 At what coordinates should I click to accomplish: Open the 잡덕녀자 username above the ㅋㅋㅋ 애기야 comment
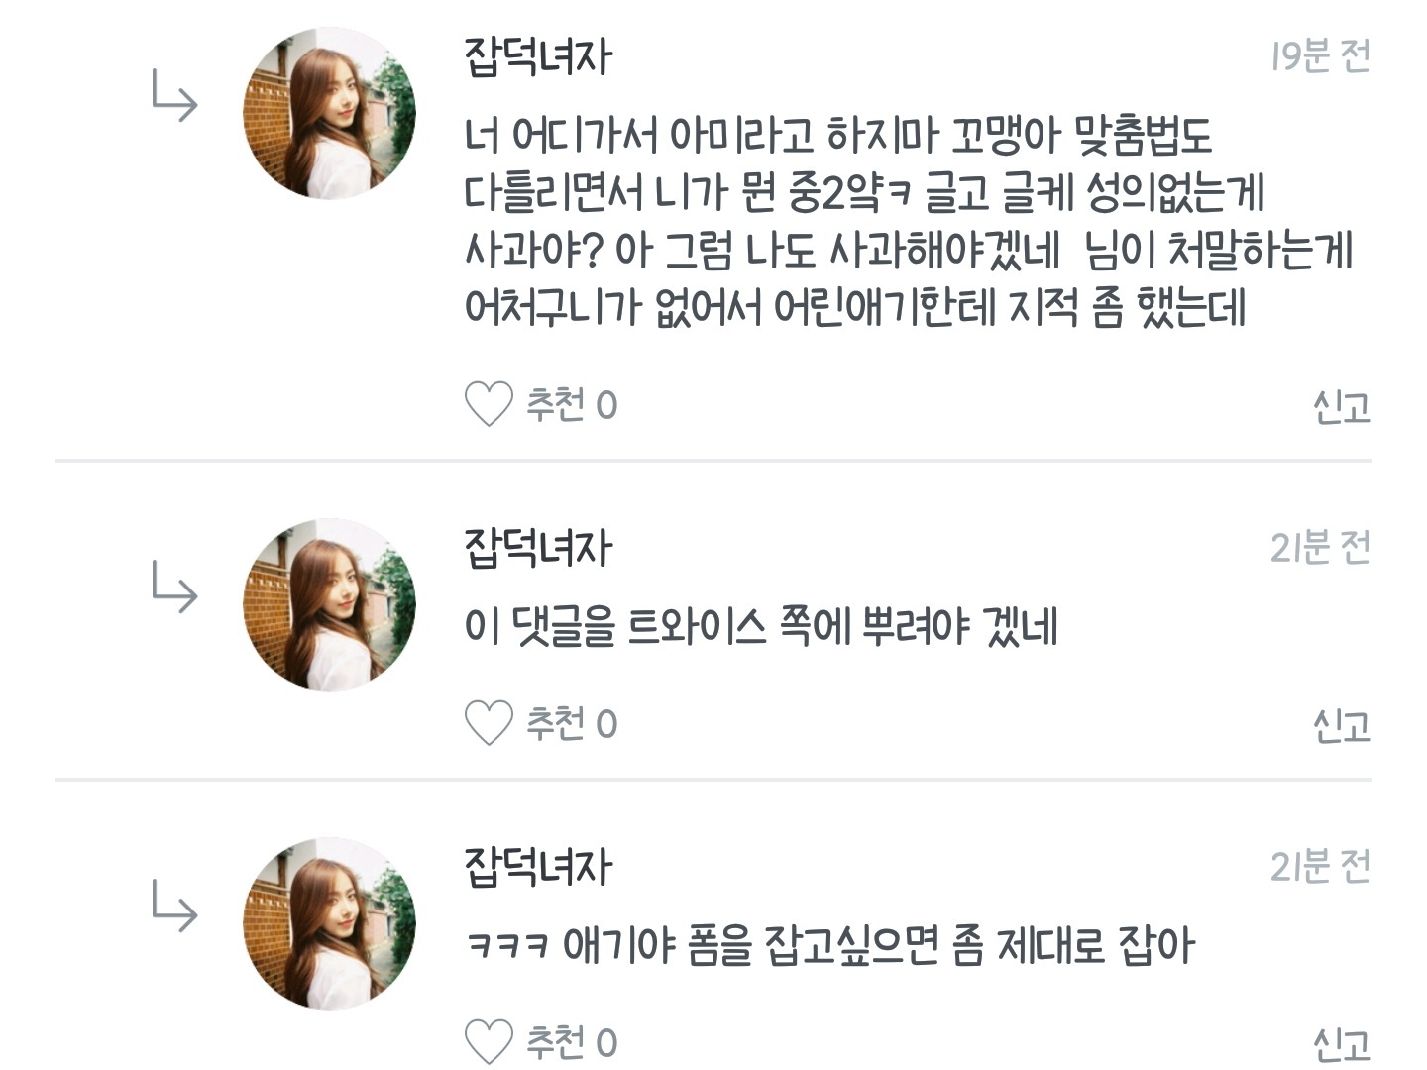click(538, 867)
